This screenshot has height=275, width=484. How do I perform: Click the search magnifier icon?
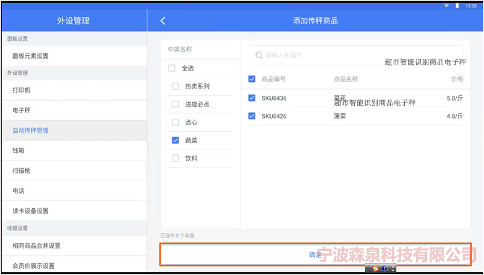(259, 55)
